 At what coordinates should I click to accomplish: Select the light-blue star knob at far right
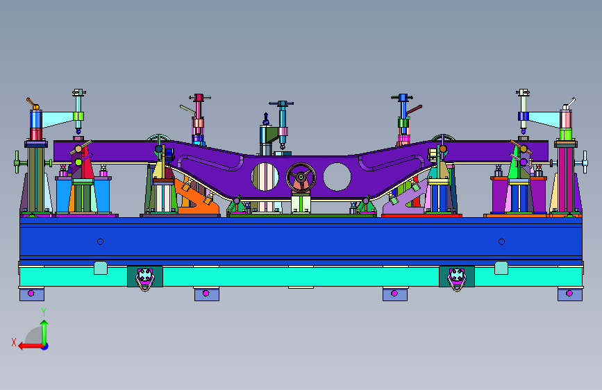click(x=585, y=162)
